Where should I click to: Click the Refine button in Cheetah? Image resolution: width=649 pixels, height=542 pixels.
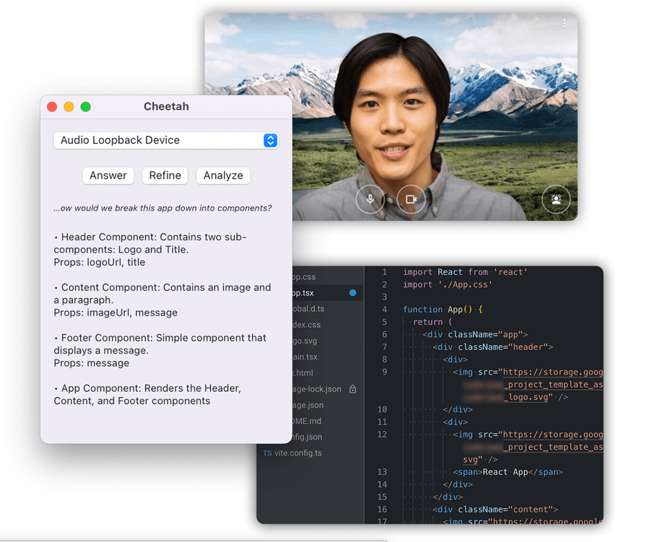165,175
